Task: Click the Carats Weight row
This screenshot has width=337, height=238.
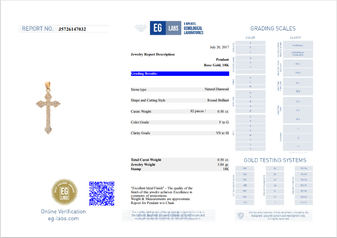Action: point(180,111)
